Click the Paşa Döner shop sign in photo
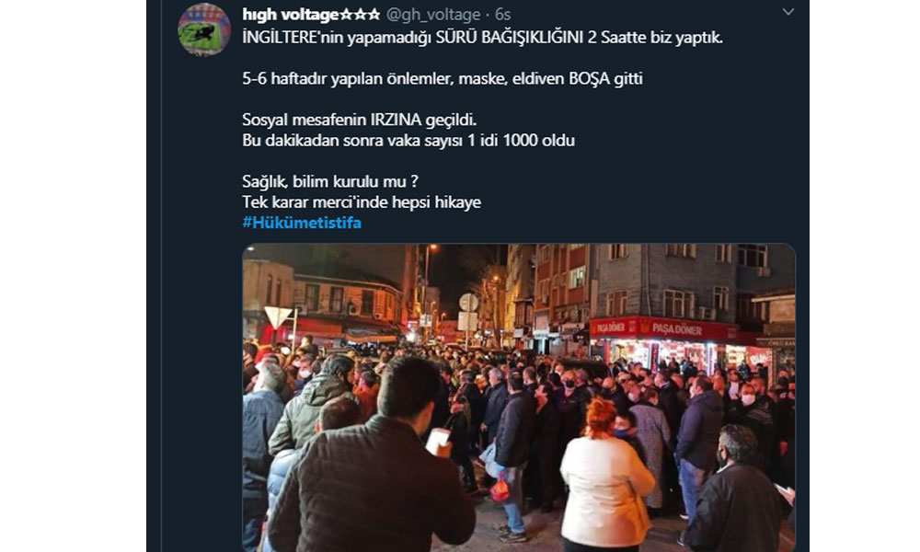The image size is (920, 552). pyautogui.click(x=663, y=328)
